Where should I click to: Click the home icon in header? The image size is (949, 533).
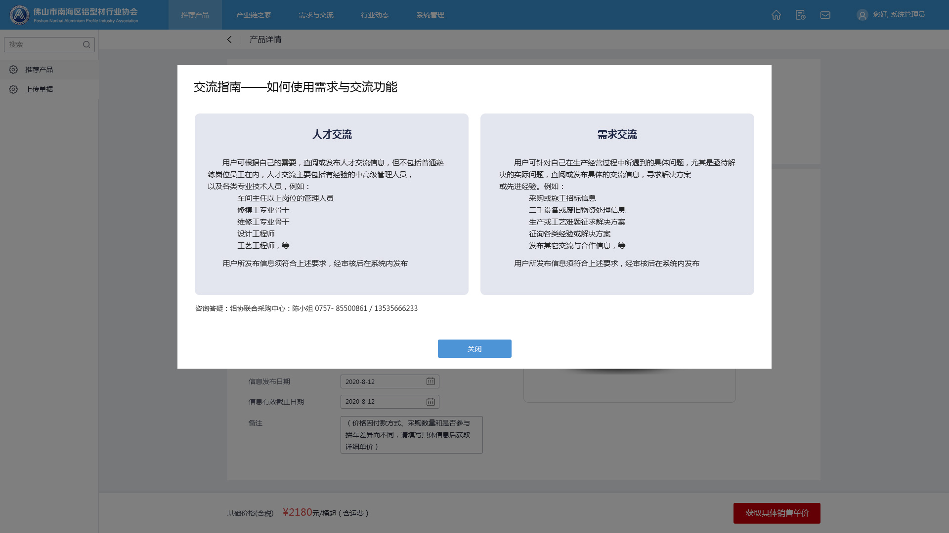pos(776,15)
